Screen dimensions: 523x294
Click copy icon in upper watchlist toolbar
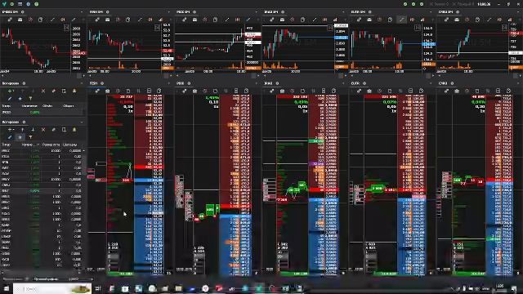click(64, 91)
